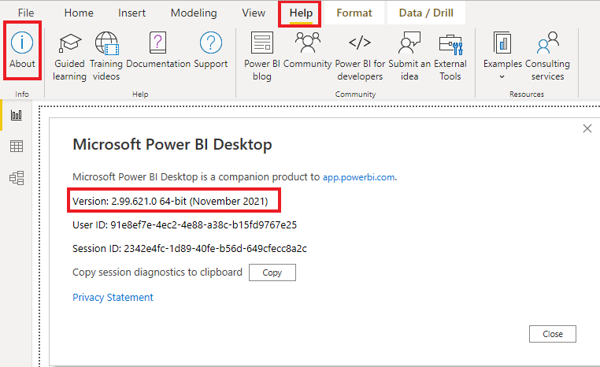The width and height of the screenshot is (600, 367).
Task: Switch to the Home tab
Action: (79, 13)
